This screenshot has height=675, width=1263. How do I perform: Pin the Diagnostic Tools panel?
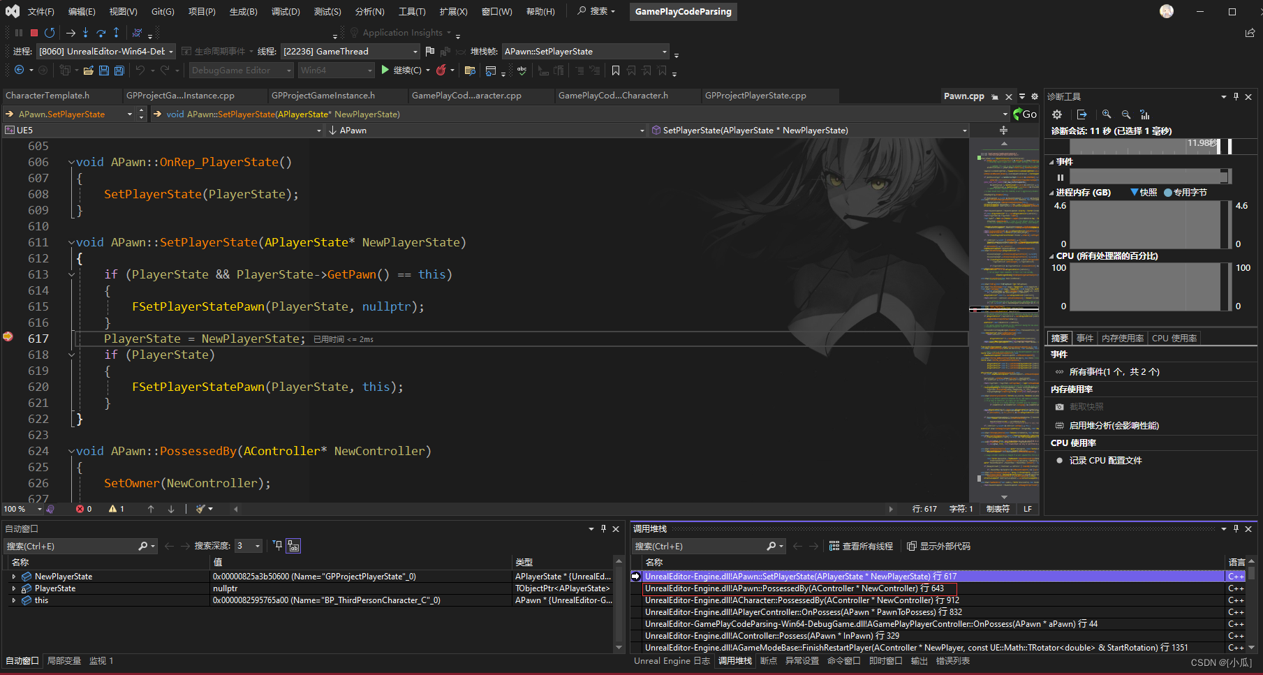coord(1236,96)
